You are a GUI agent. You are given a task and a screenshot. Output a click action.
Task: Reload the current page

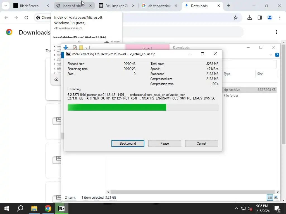coord(26,18)
